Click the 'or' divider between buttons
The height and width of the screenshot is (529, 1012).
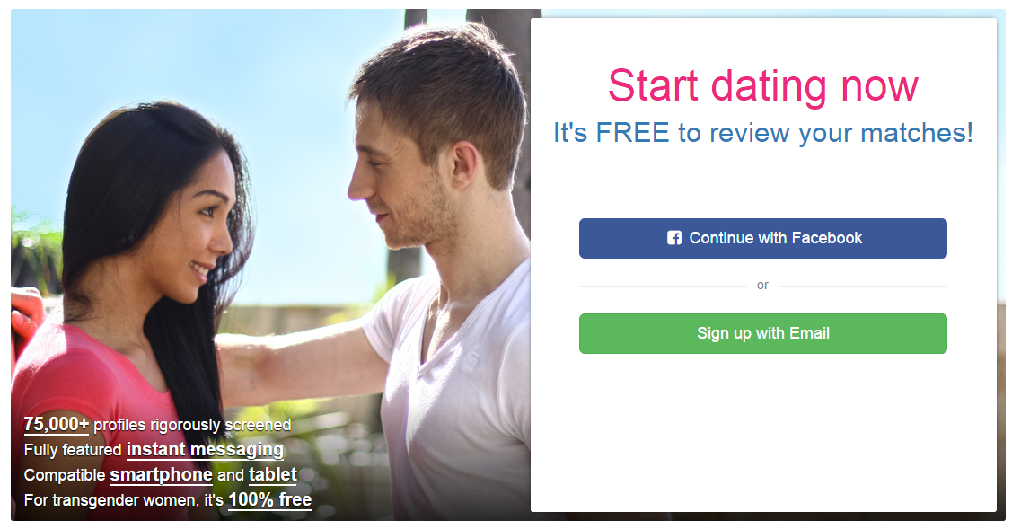763,285
